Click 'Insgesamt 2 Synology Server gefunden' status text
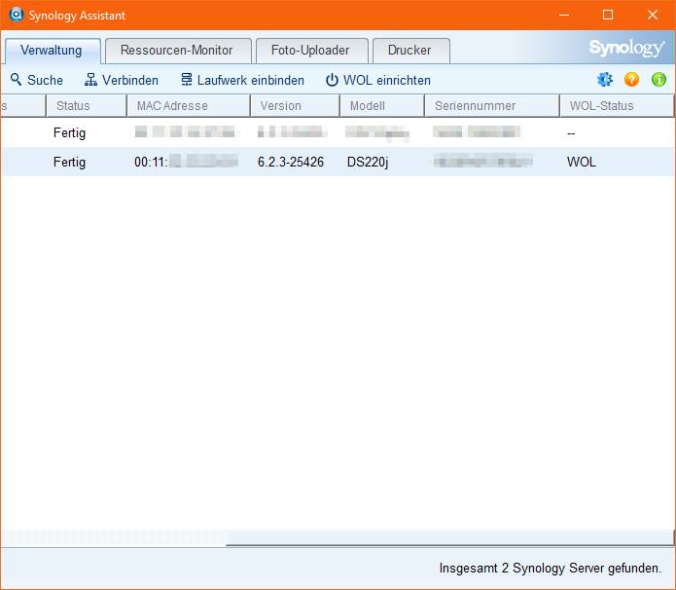The width and height of the screenshot is (676, 590). click(x=551, y=568)
